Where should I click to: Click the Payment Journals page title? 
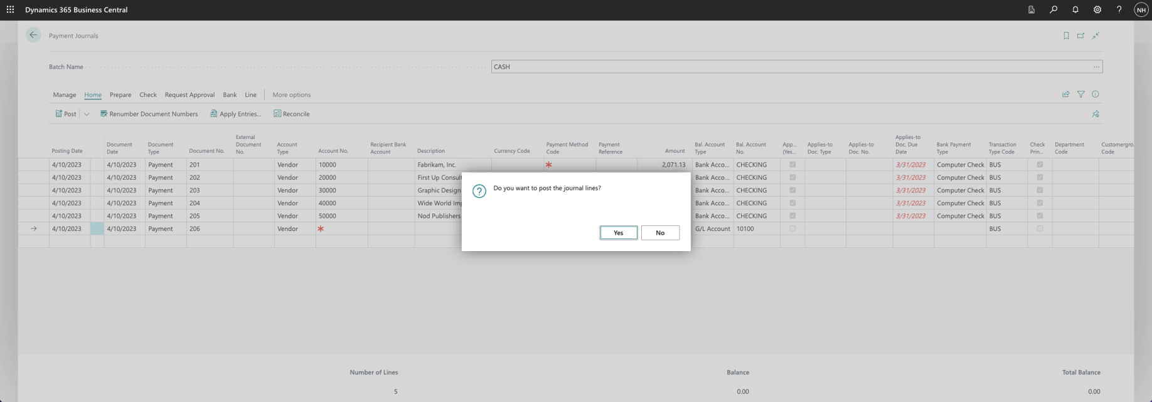[x=73, y=36]
